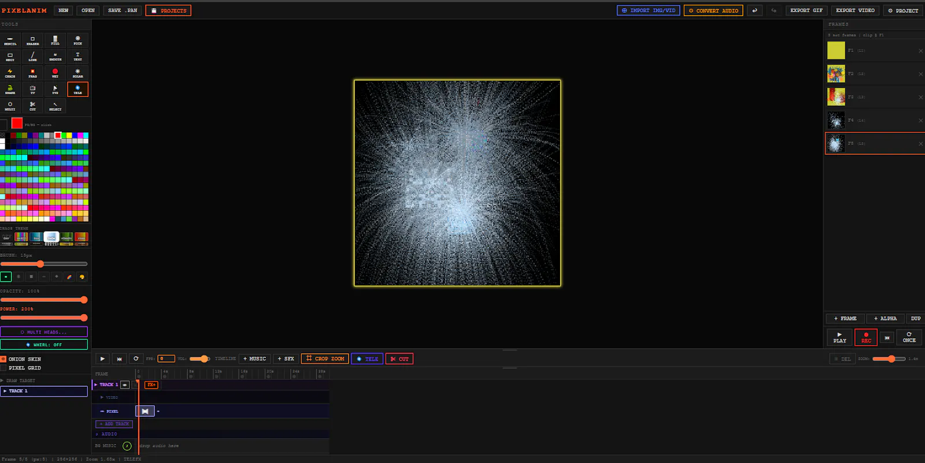Choose the diamond brush shape
This screenshot has width=925, height=463.
pos(57,277)
